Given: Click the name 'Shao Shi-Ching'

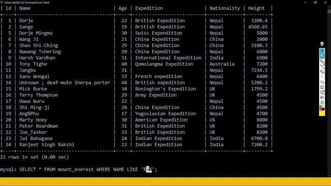Looking at the screenshot, I should [x=38, y=45].
